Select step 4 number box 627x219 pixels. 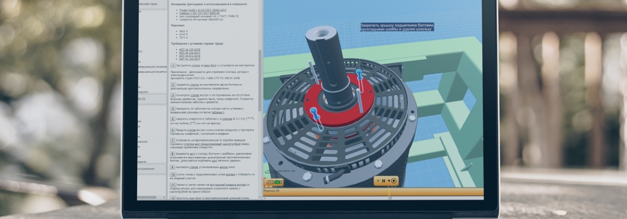pos(173,109)
